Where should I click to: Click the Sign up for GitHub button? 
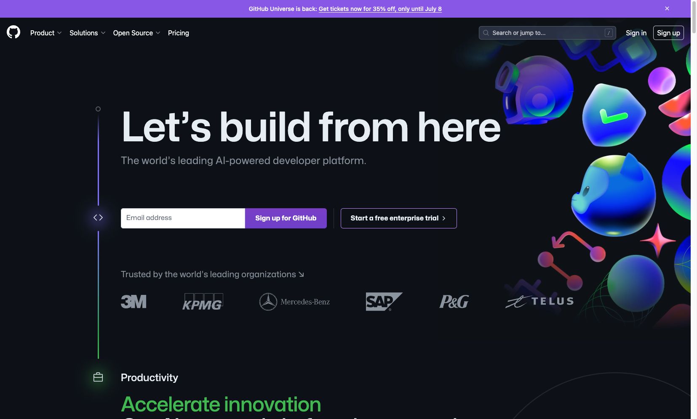click(x=286, y=218)
